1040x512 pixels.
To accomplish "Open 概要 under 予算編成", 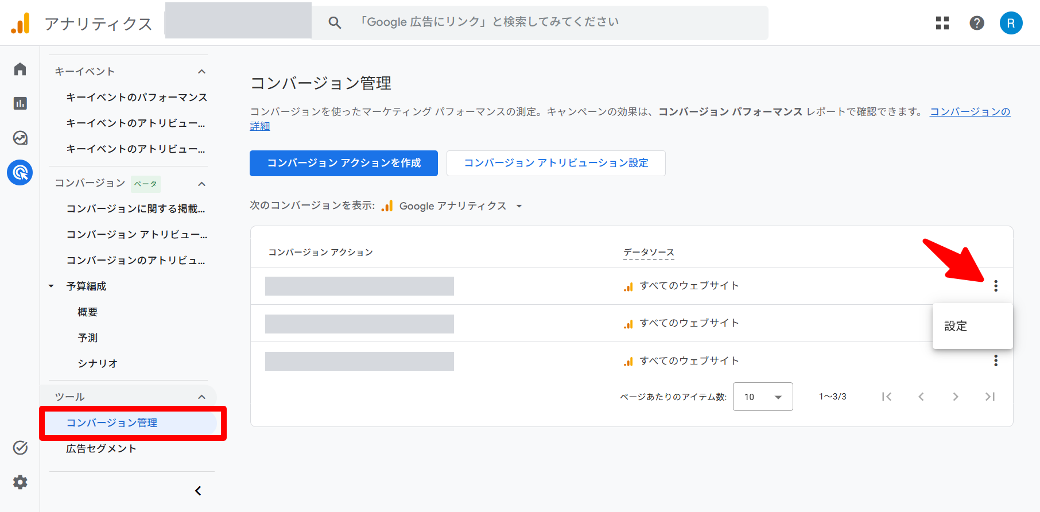I will [x=88, y=312].
